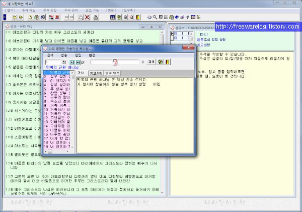
Task: Click the green round icon in main toolbar
Action: (x=119, y=17)
